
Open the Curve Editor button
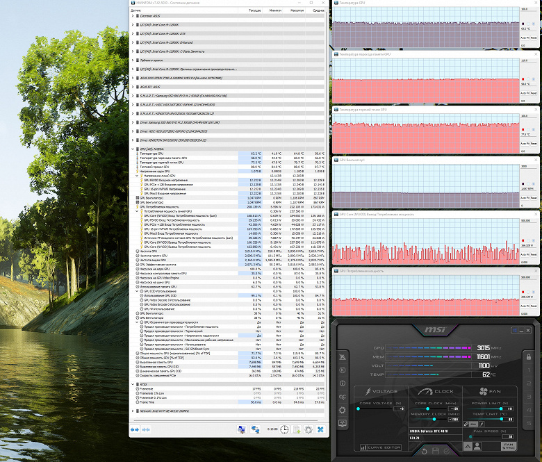[381, 447]
